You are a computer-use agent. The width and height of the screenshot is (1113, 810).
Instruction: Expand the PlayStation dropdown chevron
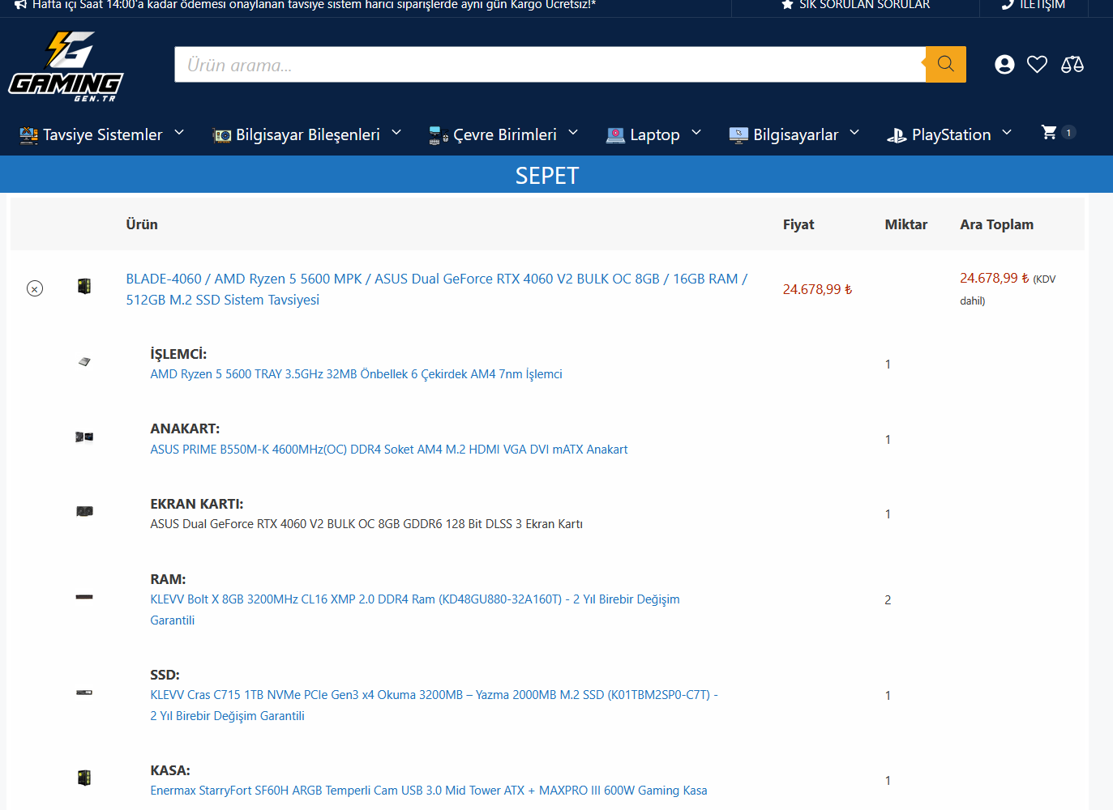click(1007, 132)
